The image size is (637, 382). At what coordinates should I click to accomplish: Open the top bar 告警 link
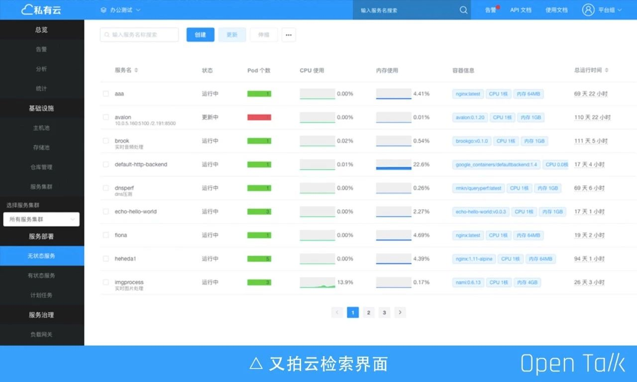pyautogui.click(x=491, y=10)
